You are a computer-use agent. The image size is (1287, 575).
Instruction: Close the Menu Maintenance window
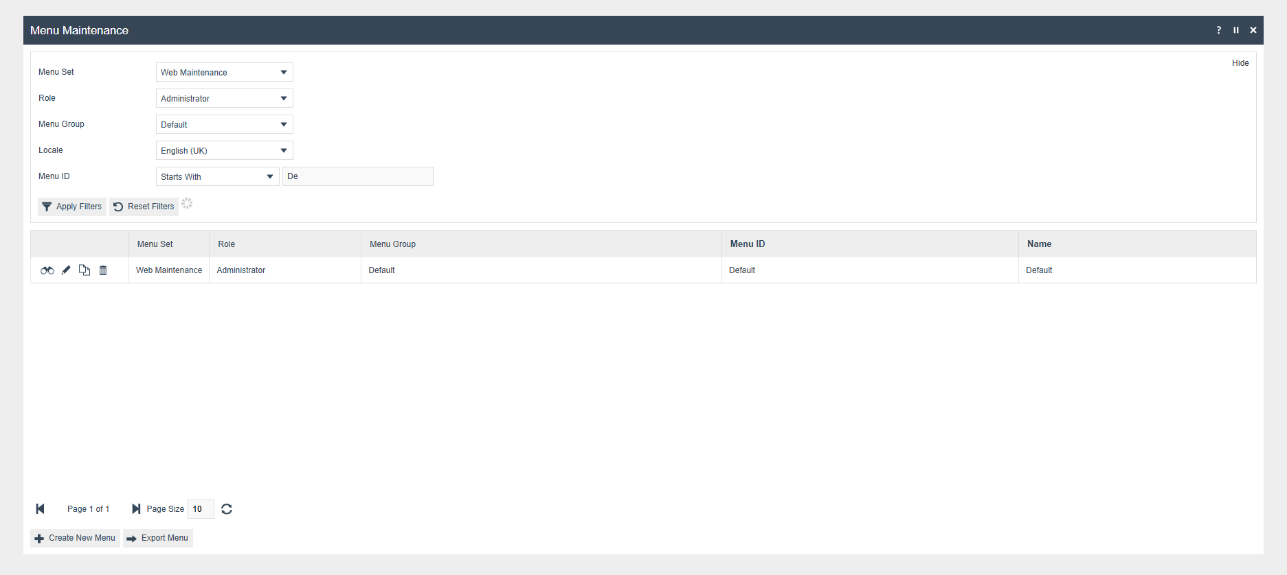point(1253,30)
